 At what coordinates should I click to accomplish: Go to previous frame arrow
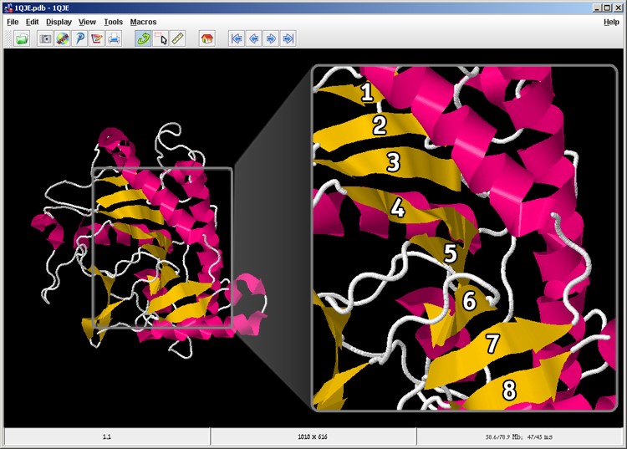253,38
